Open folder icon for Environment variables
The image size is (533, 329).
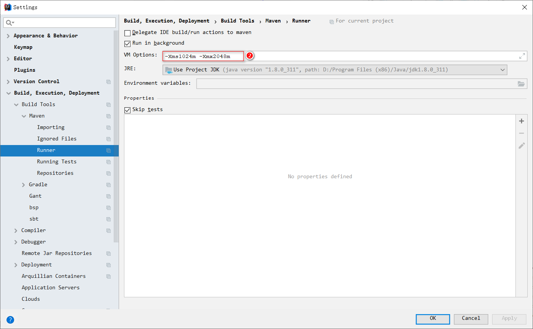521,84
